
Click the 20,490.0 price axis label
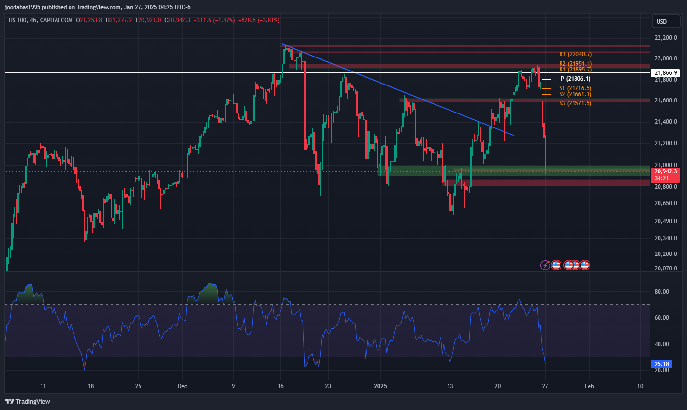tap(665, 221)
